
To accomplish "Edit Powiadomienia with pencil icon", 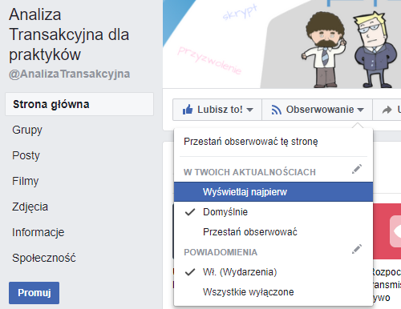I will [x=357, y=249].
